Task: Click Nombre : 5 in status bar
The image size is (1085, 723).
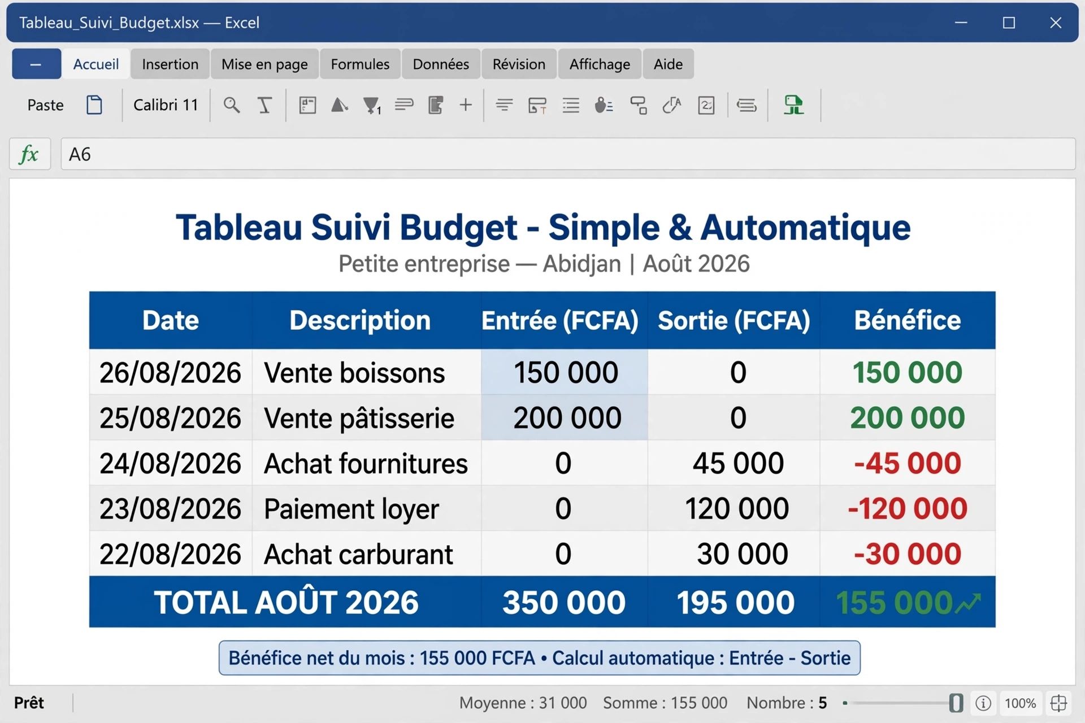Action: pos(787,703)
